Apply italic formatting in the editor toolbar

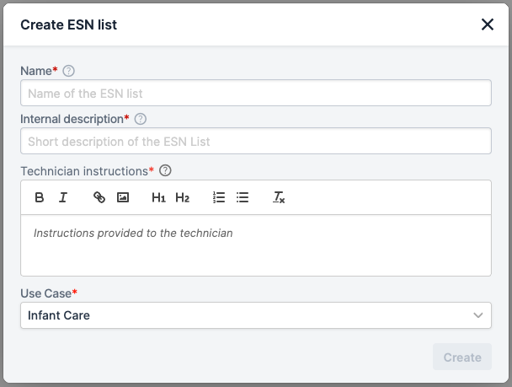click(63, 197)
